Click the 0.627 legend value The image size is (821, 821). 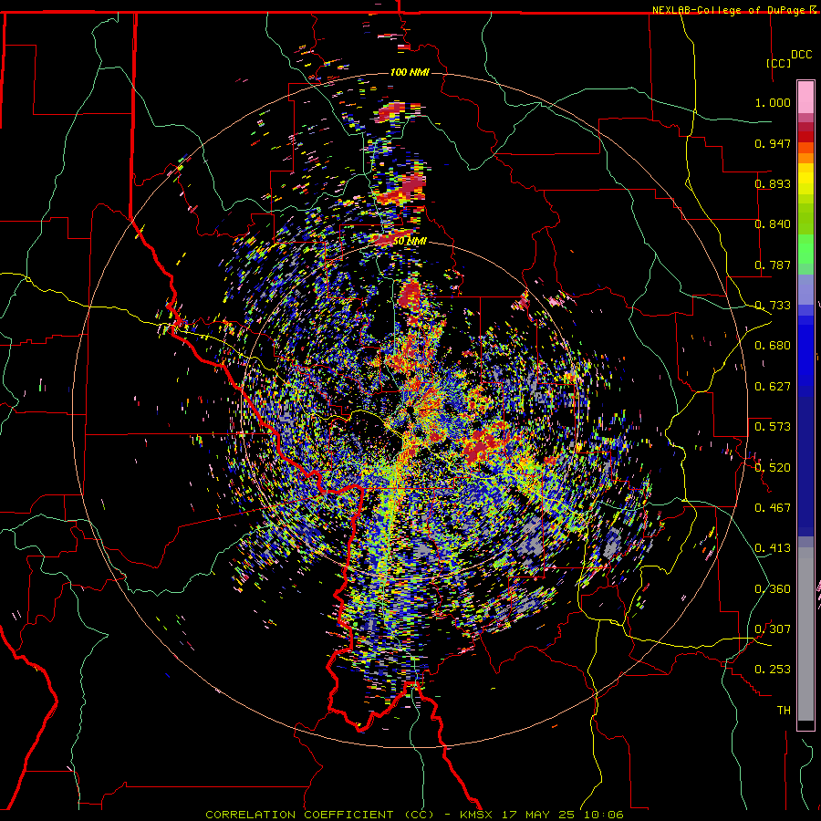pos(773,387)
